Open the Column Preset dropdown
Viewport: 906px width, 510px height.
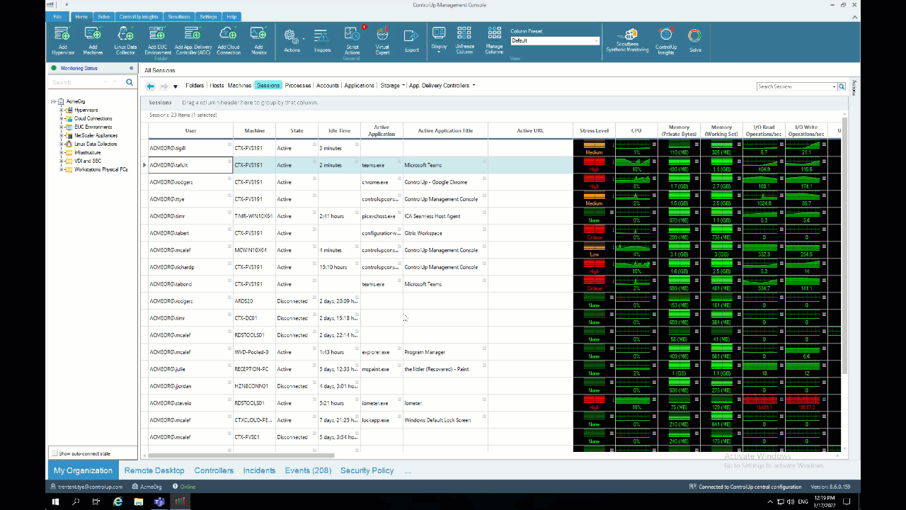(x=597, y=41)
